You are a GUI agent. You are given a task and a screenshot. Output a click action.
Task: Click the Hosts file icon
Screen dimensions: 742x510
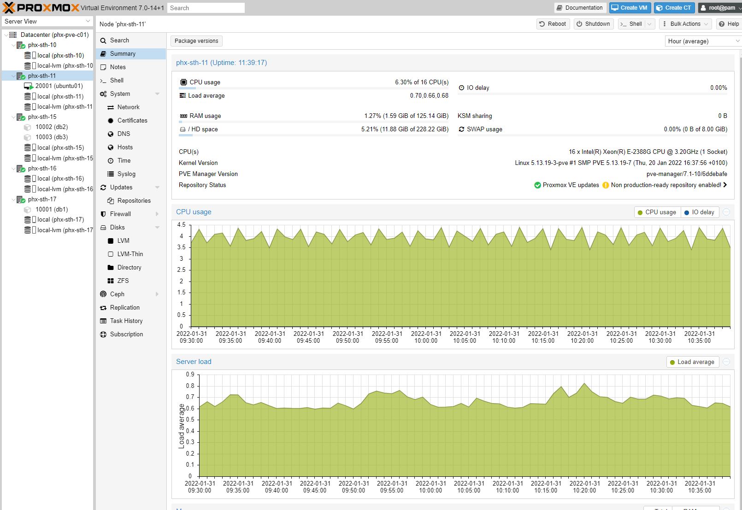click(x=111, y=147)
